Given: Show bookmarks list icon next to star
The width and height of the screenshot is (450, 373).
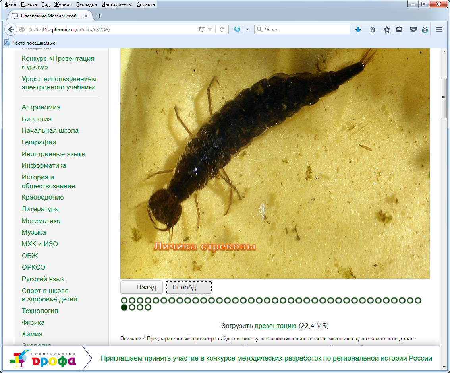Looking at the screenshot, I should [400, 29].
